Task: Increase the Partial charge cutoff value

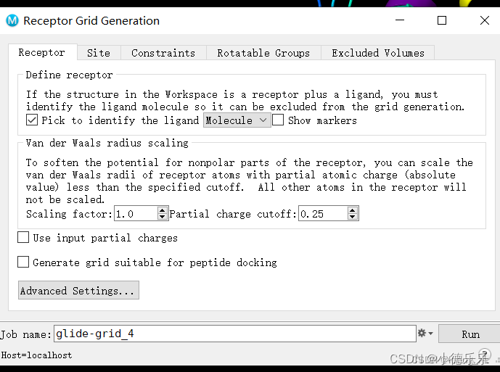Action: point(353,210)
